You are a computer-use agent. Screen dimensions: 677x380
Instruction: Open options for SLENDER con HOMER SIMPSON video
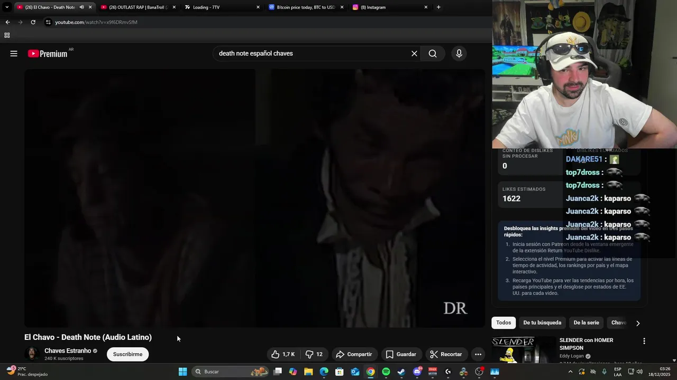[644, 341]
